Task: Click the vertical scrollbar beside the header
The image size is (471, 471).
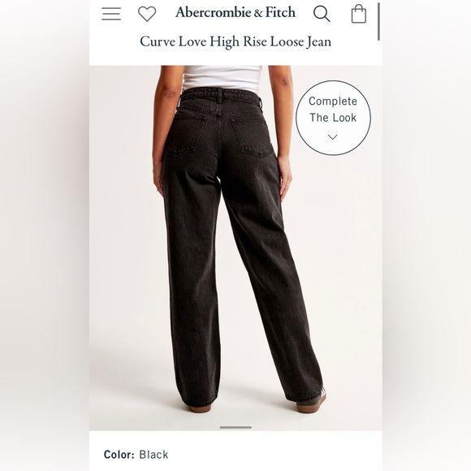Action: click(378, 21)
